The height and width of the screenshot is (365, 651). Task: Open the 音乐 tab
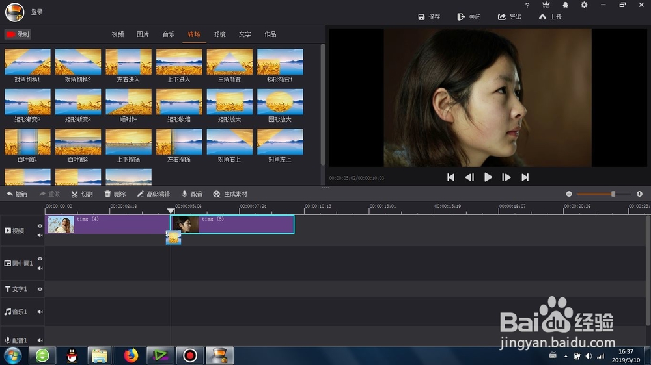[x=169, y=34]
